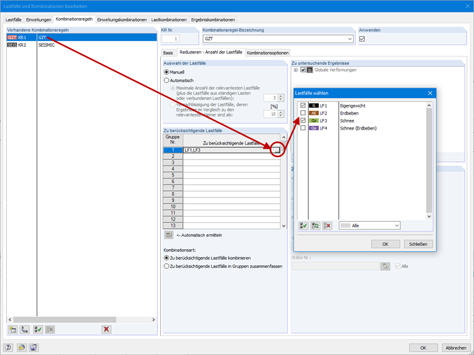Toggle the LF1 Eigengewicht checkbox
474x355 pixels.
point(303,105)
